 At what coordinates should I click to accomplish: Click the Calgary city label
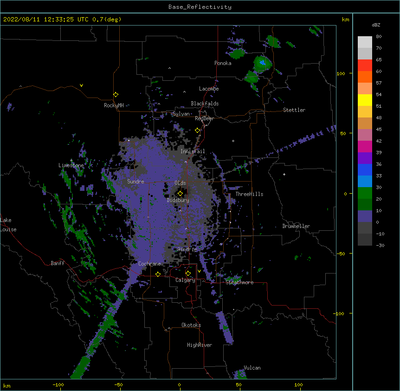point(186,280)
